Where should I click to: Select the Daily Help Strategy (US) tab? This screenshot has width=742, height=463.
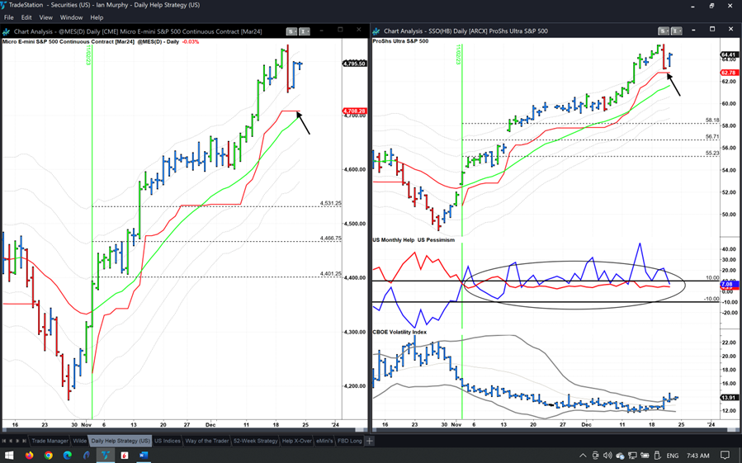tap(121, 441)
